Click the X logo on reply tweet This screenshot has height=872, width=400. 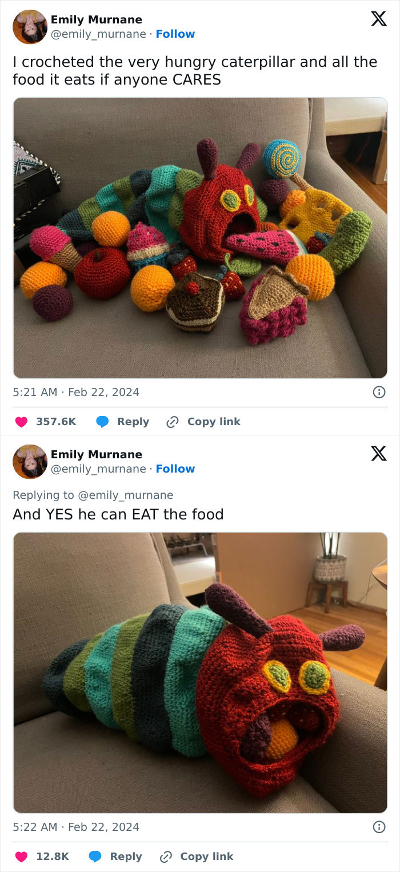(378, 454)
